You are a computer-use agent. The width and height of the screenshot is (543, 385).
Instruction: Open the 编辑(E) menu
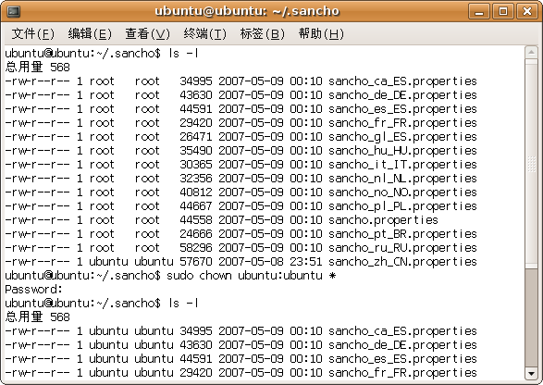pos(90,33)
